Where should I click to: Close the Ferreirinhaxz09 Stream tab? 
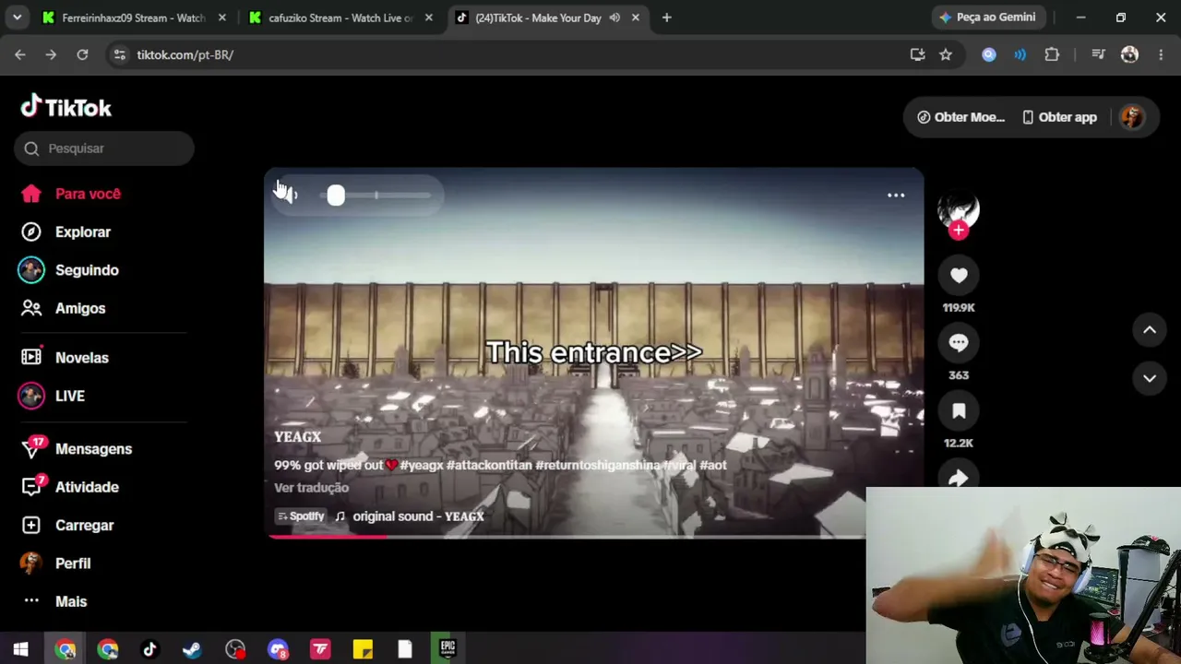click(221, 18)
